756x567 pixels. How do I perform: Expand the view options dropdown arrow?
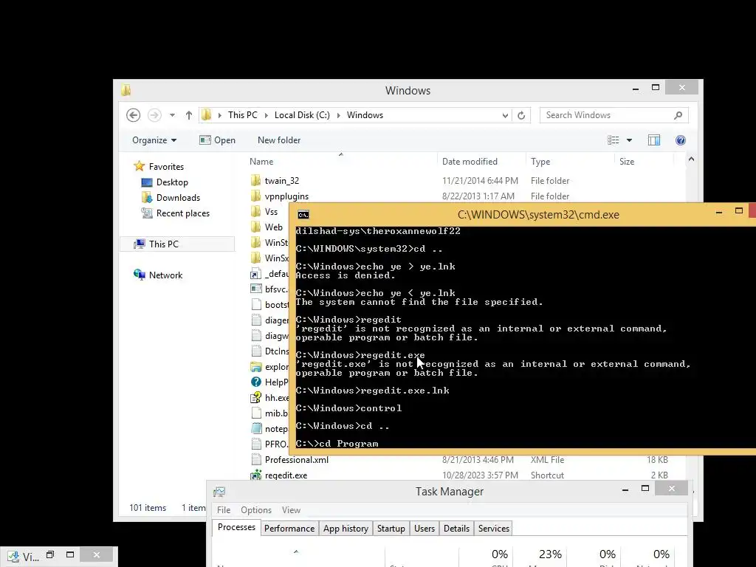629,140
